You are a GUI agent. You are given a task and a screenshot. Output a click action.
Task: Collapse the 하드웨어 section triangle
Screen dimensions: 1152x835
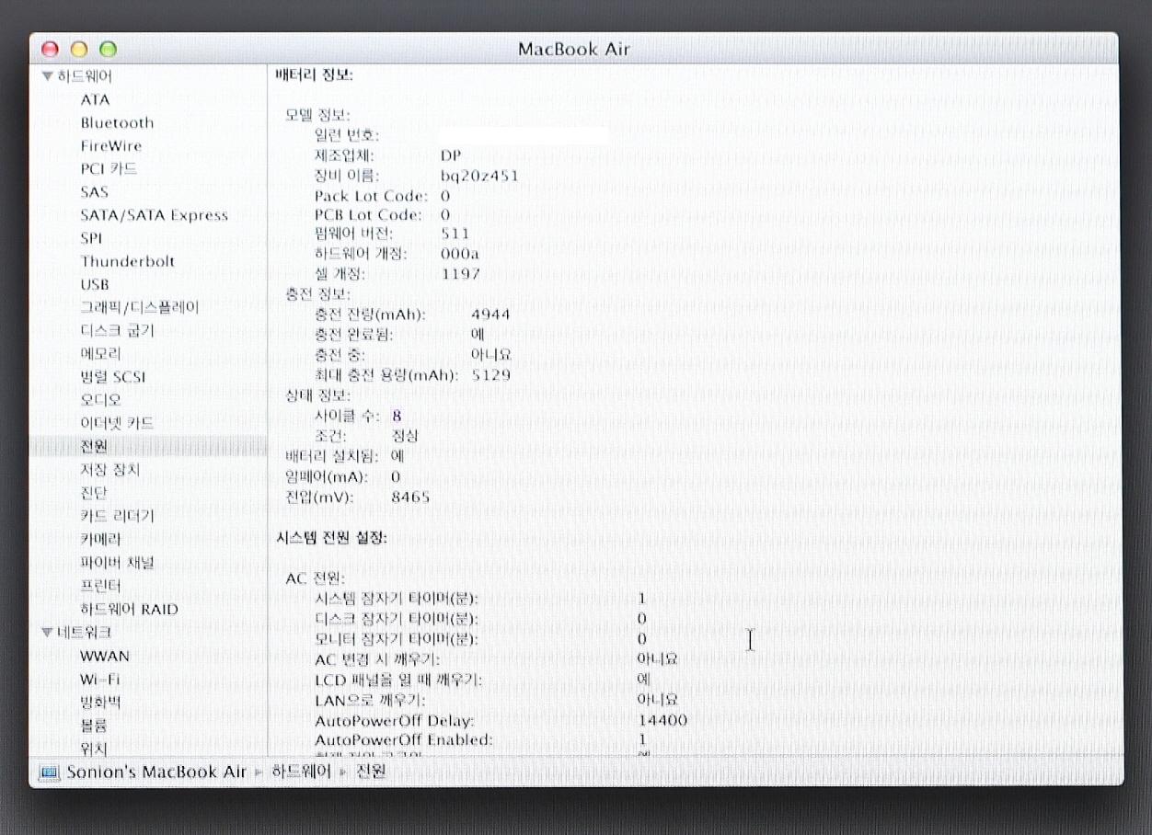(47, 76)
